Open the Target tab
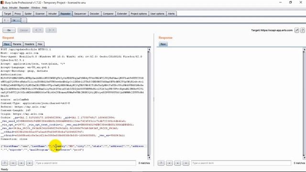306x172 pixels. coord(8,14)
